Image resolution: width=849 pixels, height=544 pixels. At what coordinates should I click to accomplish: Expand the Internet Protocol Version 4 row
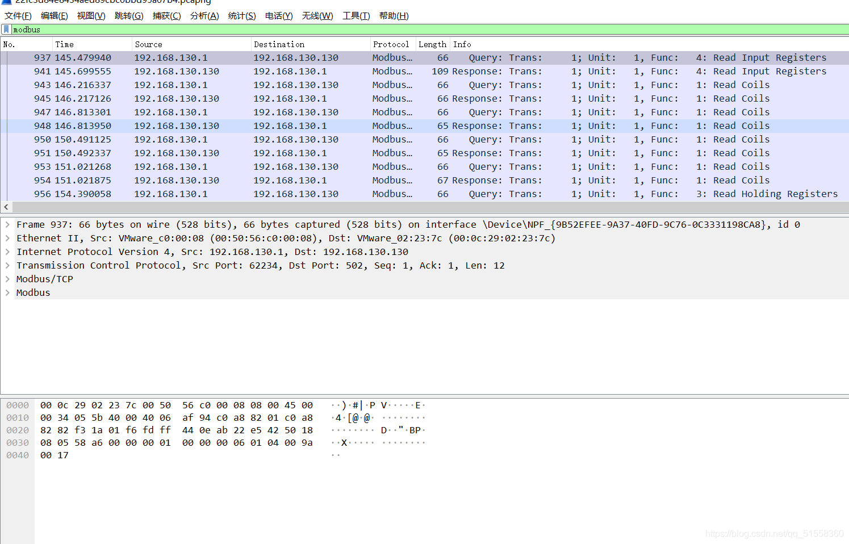pyautogui.click(x=7, y=252)
